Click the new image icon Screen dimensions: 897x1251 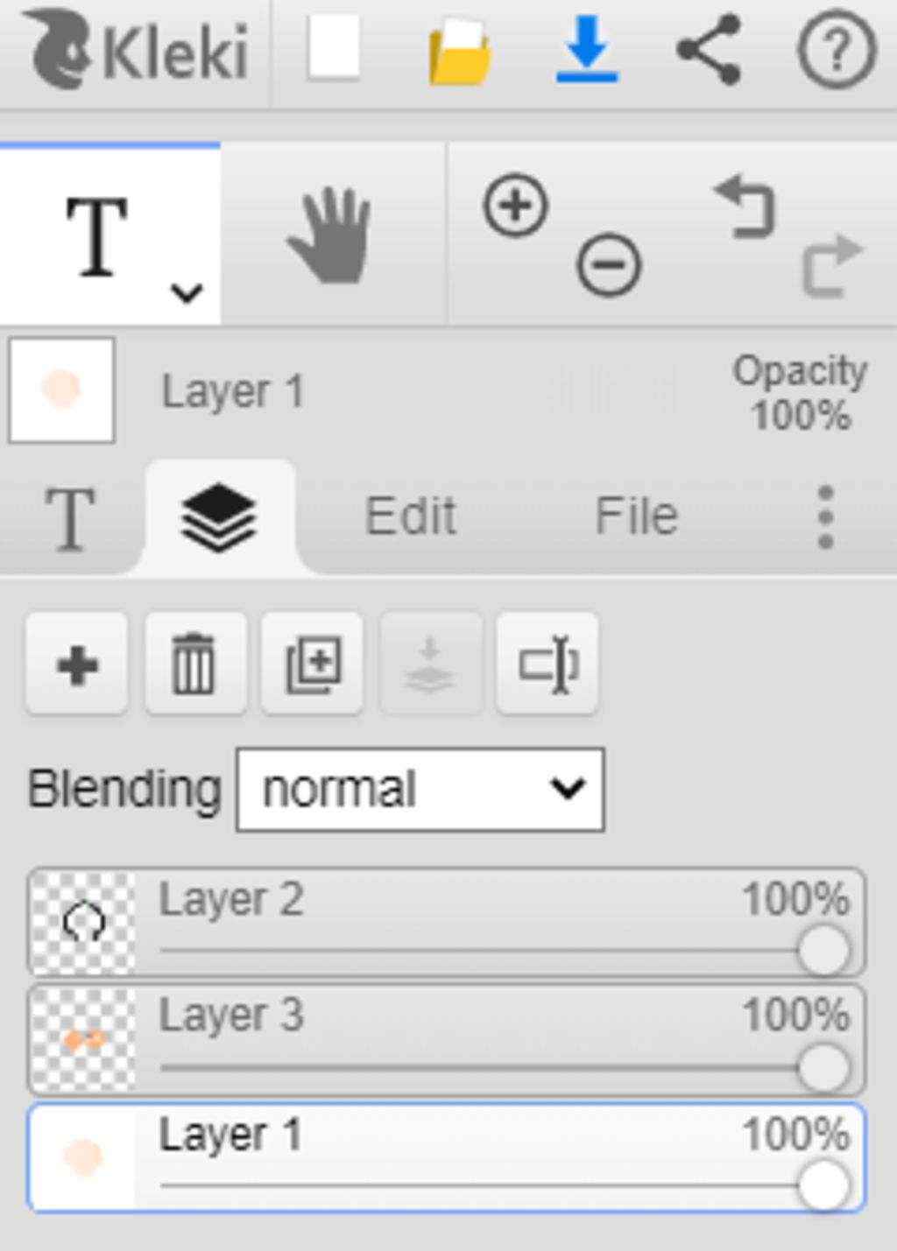[x=334, y=48]
